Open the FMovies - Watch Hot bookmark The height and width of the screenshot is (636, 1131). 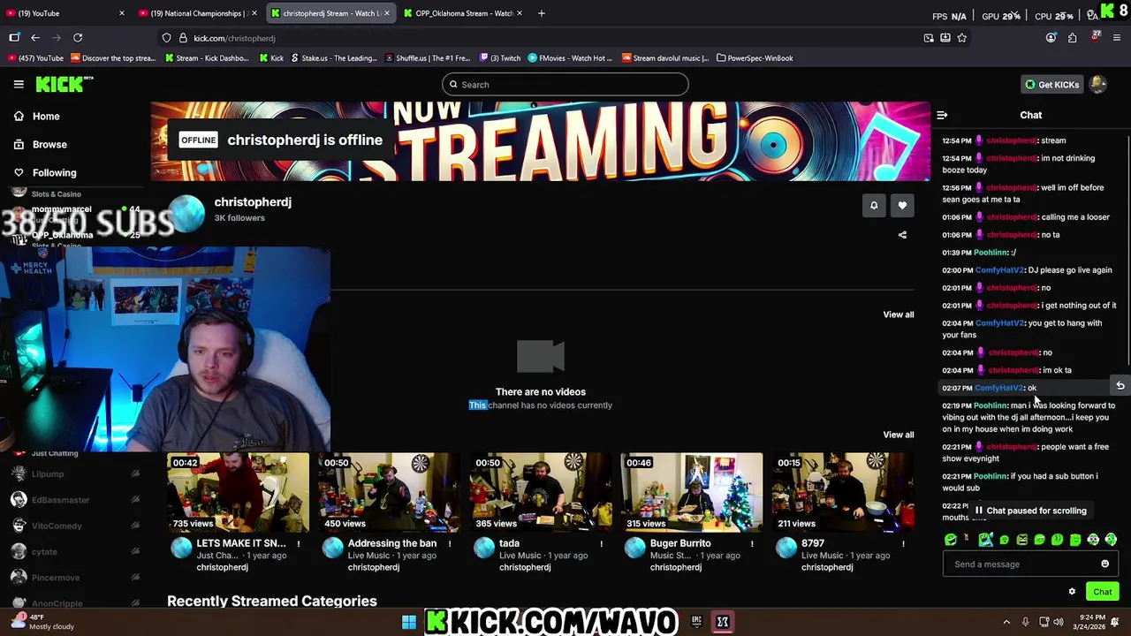tap(570, 58)
